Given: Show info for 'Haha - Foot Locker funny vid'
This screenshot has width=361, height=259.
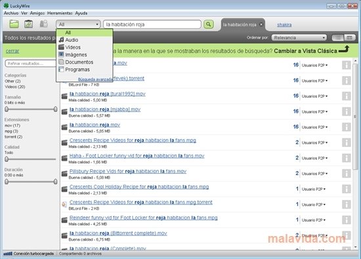Looking at the screenshot, I should [347, 158].
